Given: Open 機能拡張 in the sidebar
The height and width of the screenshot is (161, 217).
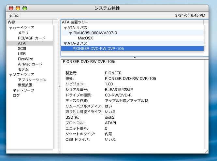Looking at the screenshot, I should coord(25,85).
